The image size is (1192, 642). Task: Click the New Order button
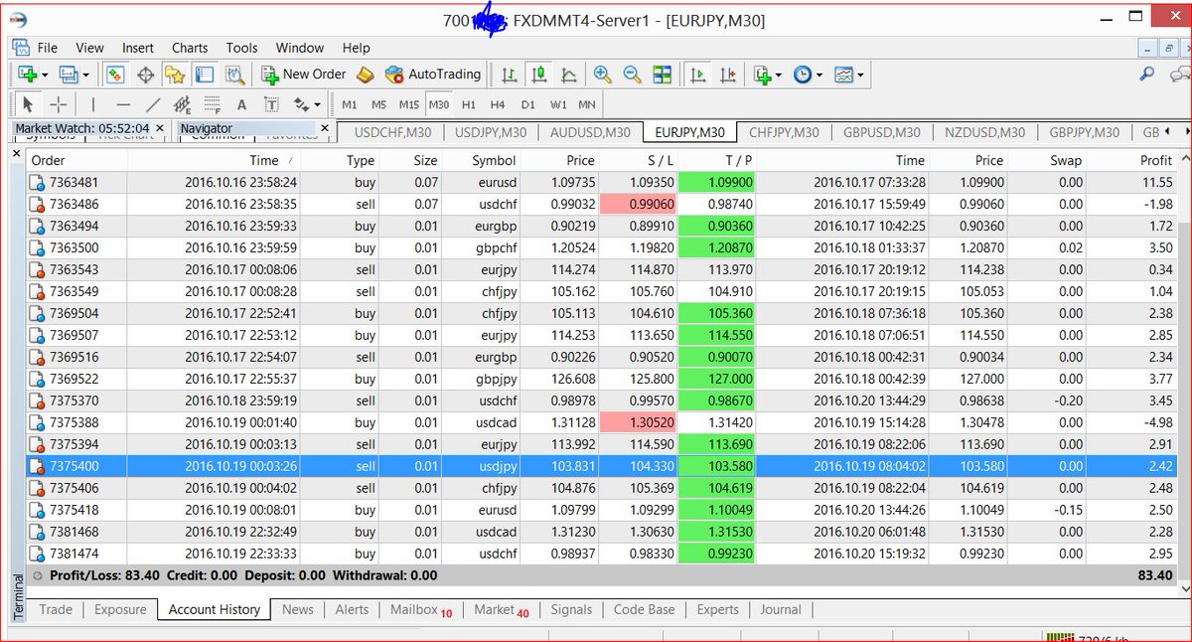(303, 74)
